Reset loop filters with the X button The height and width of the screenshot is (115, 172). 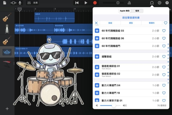click(96, 23)
